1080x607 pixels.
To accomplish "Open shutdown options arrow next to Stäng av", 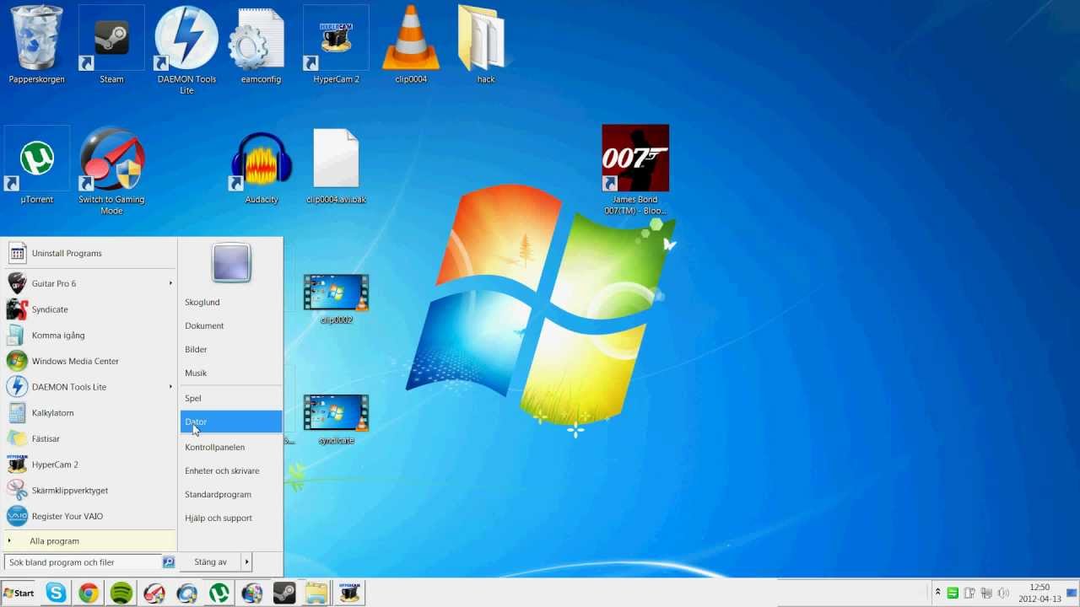I will pos(246,562).
